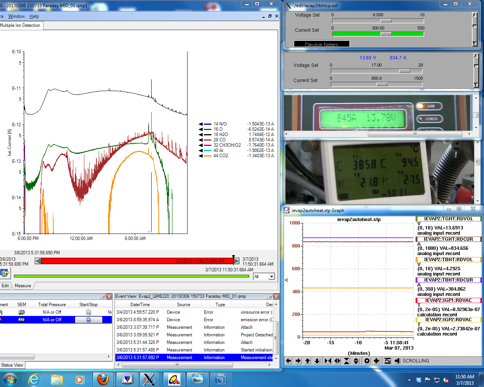Switch to the Measure tab
484x387 pixels.
[x=23, y=286]
